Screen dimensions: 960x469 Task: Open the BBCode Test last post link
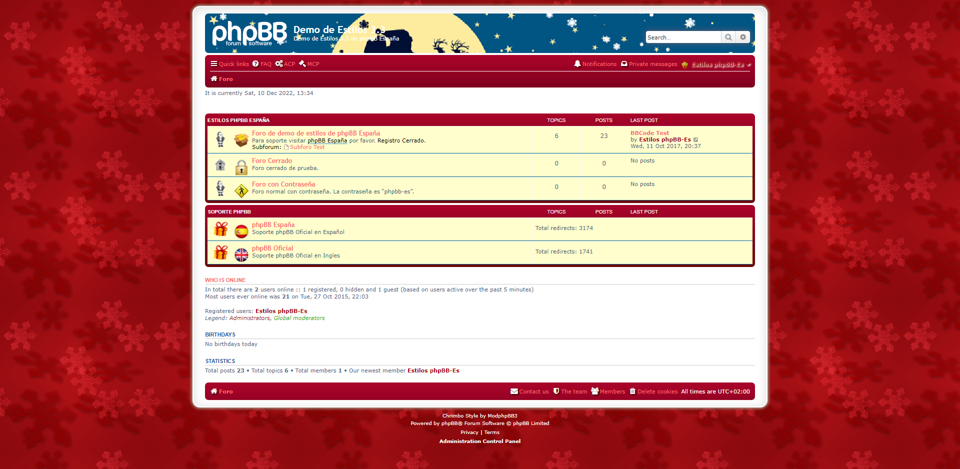[649, 133]
